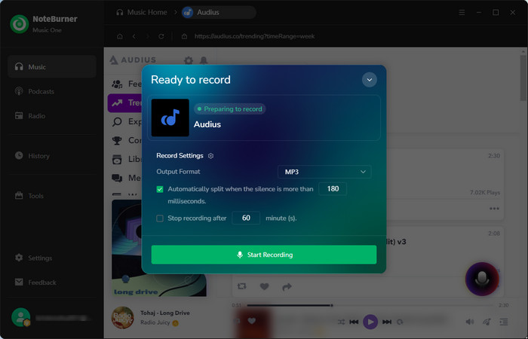Favorite the track card with heart icon

264,286
